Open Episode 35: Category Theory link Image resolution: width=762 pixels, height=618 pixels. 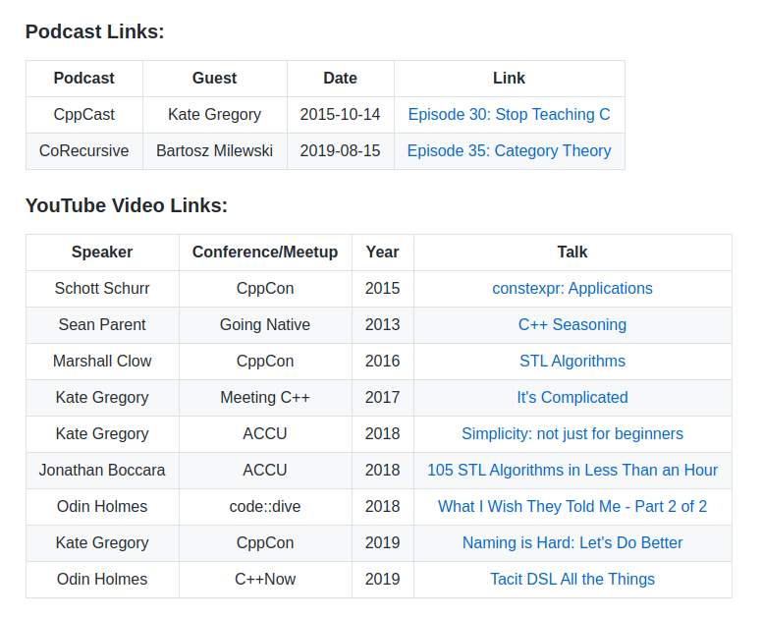click(x=509, y=151)
